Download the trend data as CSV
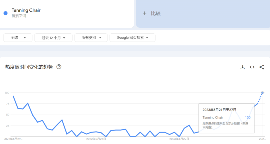 coord(242,67)
